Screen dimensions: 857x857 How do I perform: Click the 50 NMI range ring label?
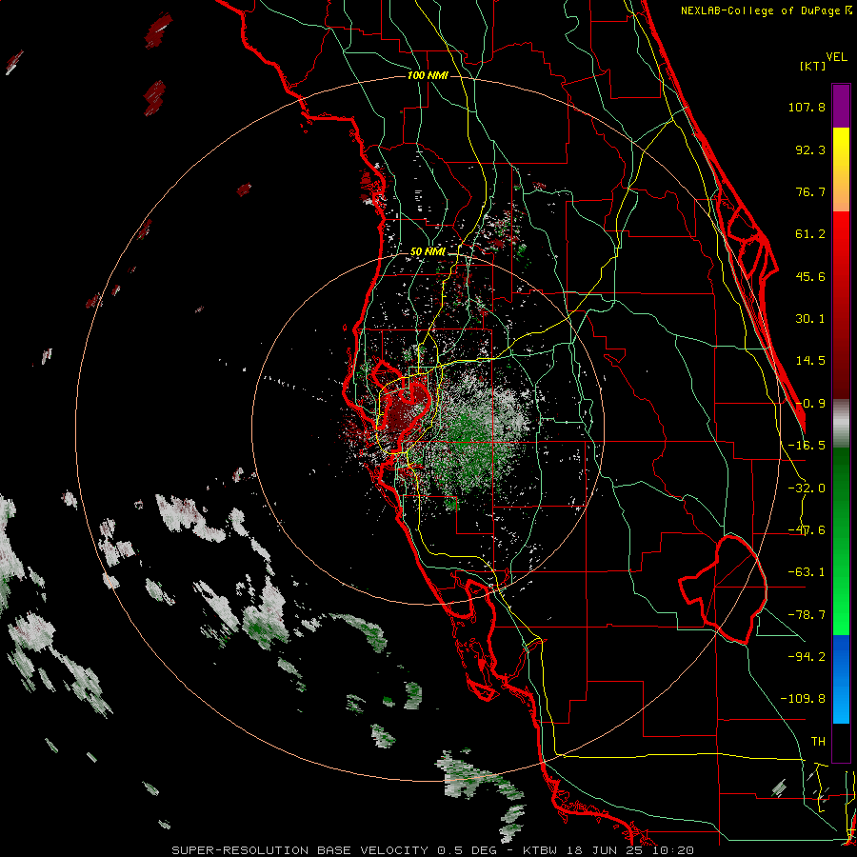tap(428, 251)
